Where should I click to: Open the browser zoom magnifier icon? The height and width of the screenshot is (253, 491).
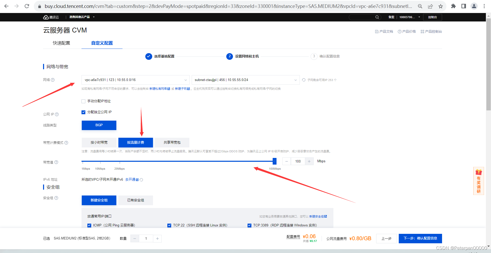coord(420,6)
